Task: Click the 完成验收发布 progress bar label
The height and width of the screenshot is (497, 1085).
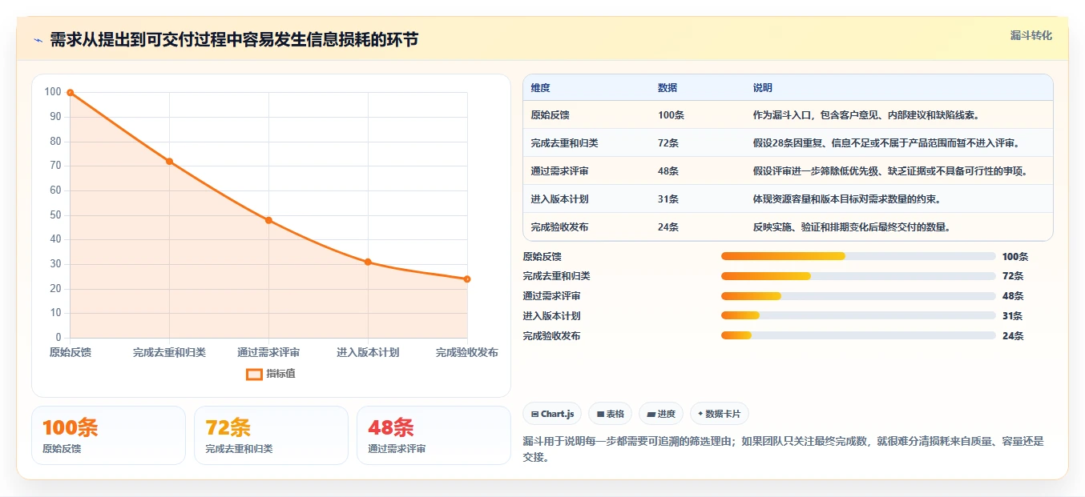Action: pyautogui.click(x=552, y=336)
